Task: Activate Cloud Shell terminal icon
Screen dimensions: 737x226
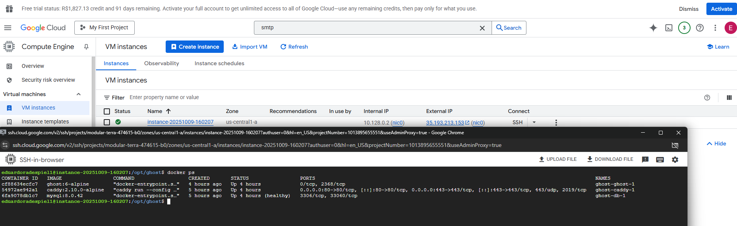Action: (669, 28)
